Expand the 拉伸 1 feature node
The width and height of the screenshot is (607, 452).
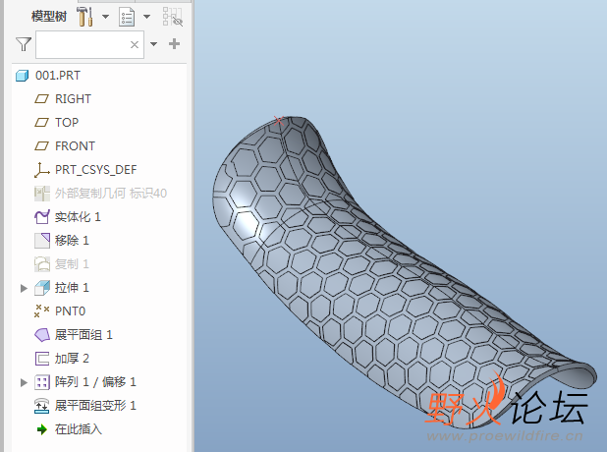click(24, 288)
